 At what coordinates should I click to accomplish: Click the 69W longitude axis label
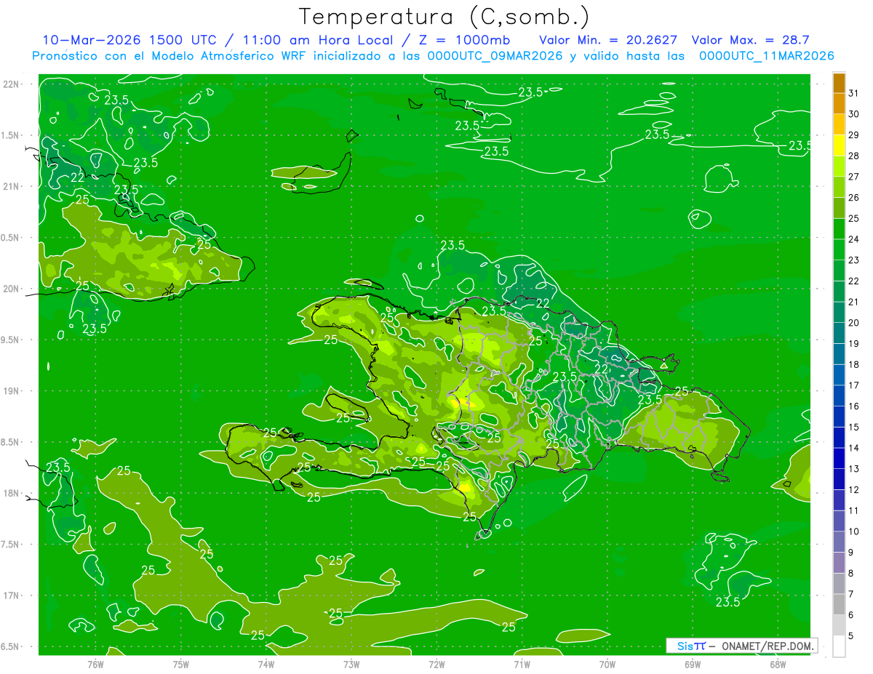coord(693,664)
